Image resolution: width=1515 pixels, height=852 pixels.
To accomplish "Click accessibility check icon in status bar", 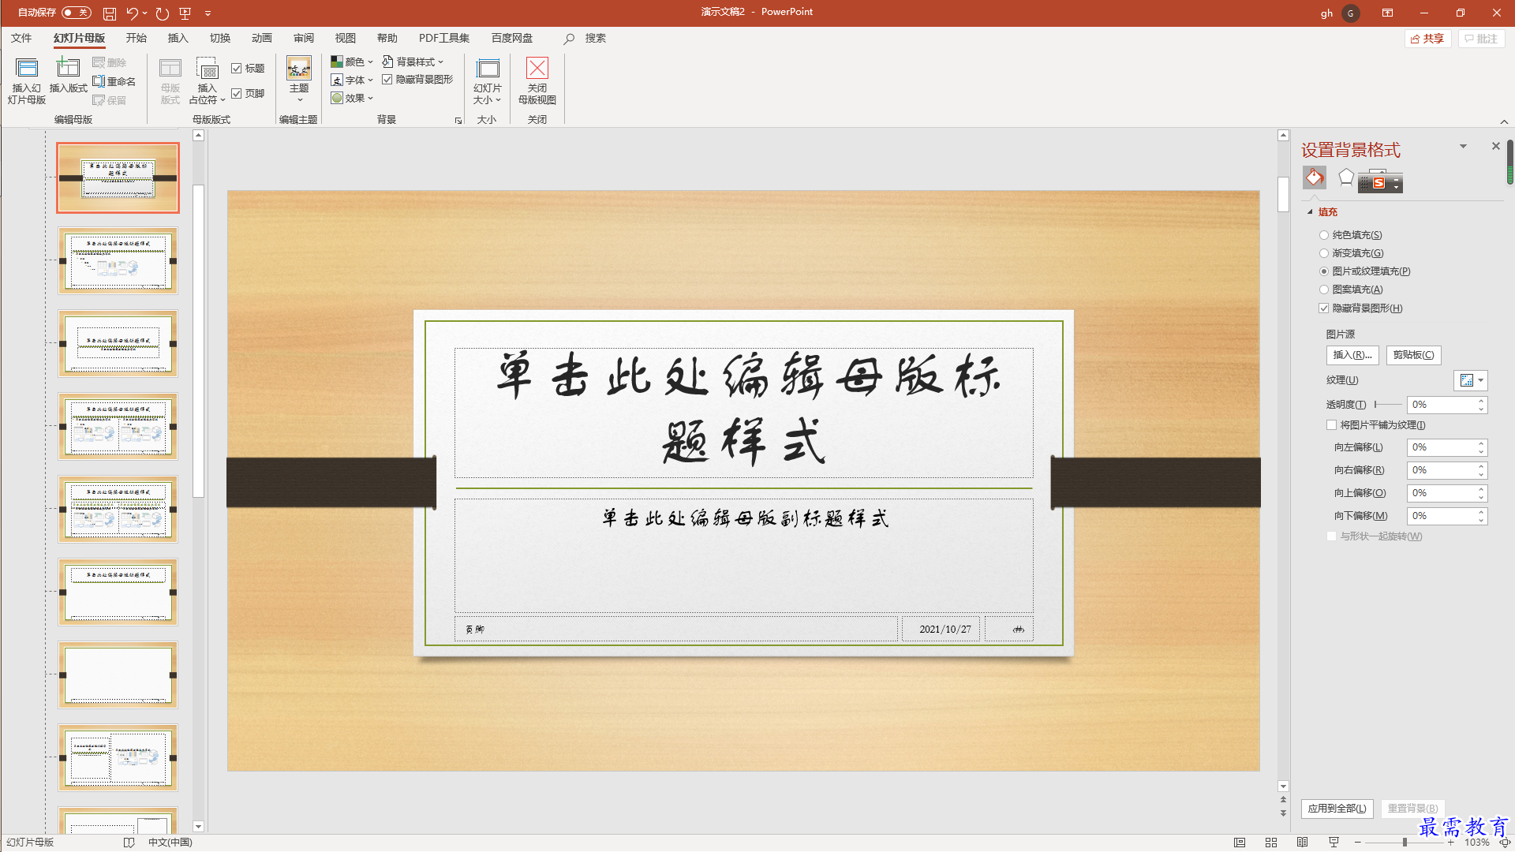I will [x=129, y=843].
